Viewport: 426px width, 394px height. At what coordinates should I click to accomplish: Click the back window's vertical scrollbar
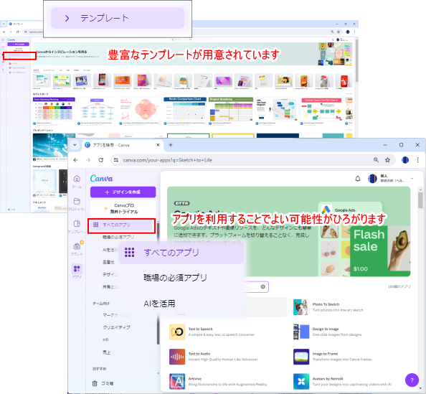[356, 60]
